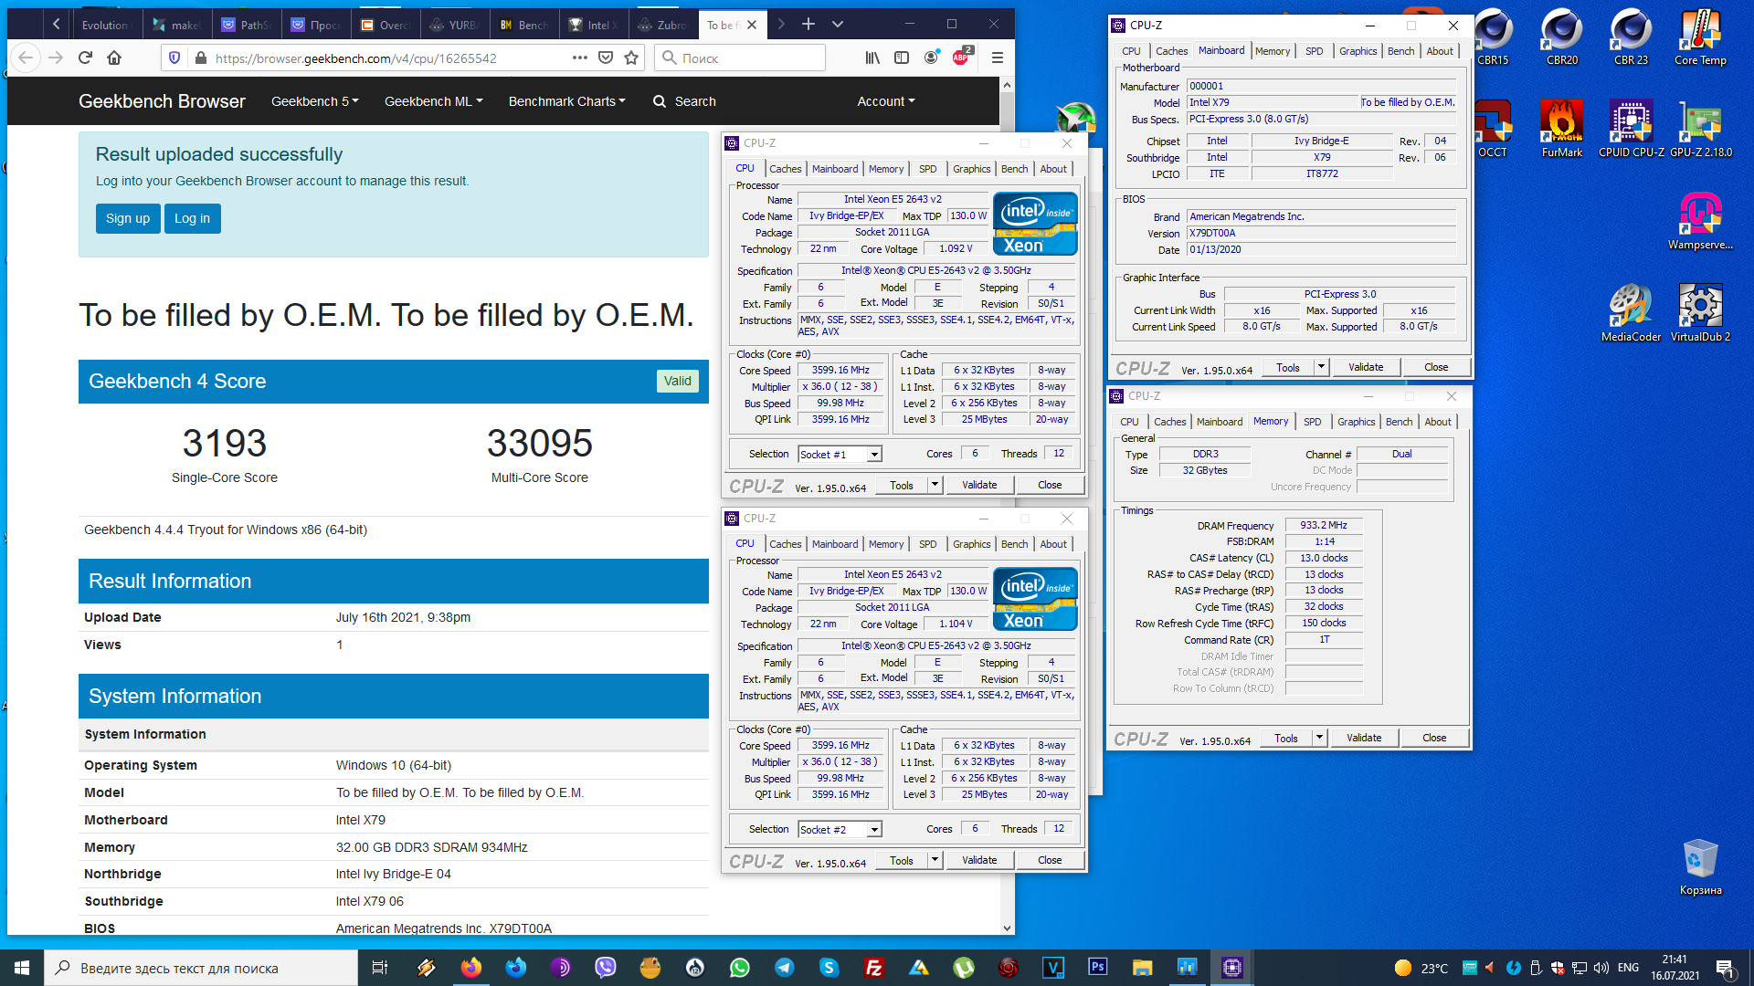Open CBR15 desktop shortcut
1754x986 pixels.
(1494, 38)
